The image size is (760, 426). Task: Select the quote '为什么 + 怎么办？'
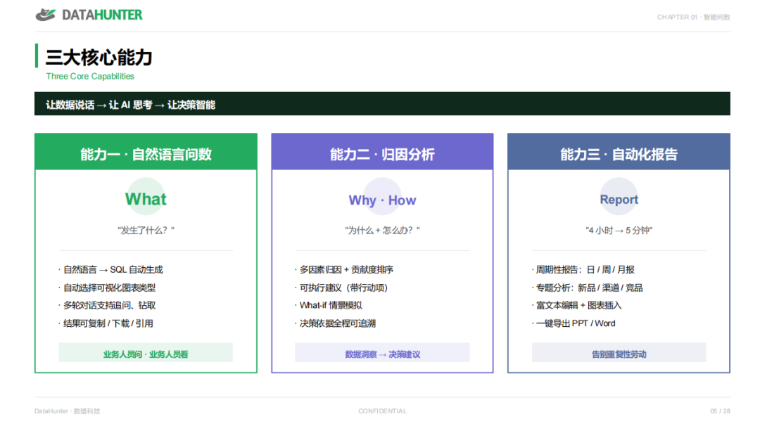(x=382, y=231)
